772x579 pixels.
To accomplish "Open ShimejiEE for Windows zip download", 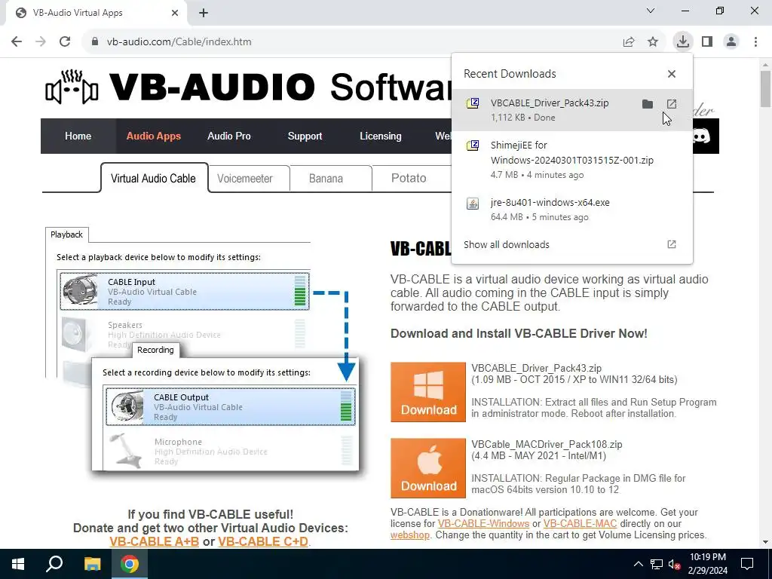I will click(x=571, y=160).
